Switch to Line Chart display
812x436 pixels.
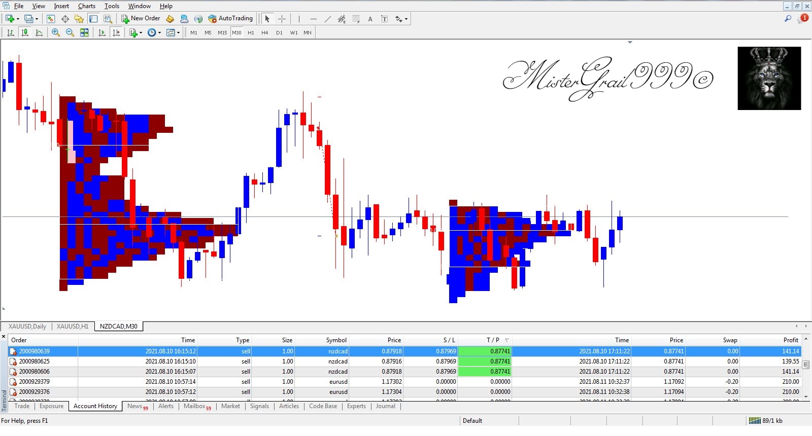39,32
